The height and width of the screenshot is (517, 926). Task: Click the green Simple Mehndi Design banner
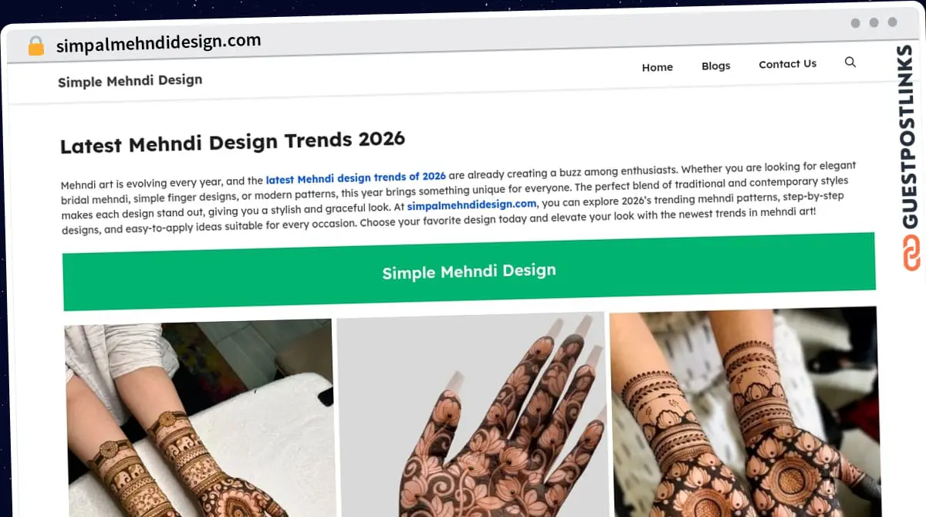469,272
